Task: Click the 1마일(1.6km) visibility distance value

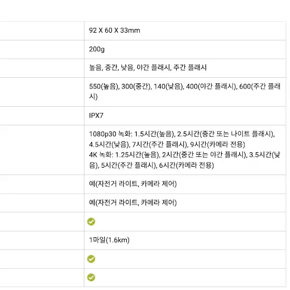Action: pos(109,240)
